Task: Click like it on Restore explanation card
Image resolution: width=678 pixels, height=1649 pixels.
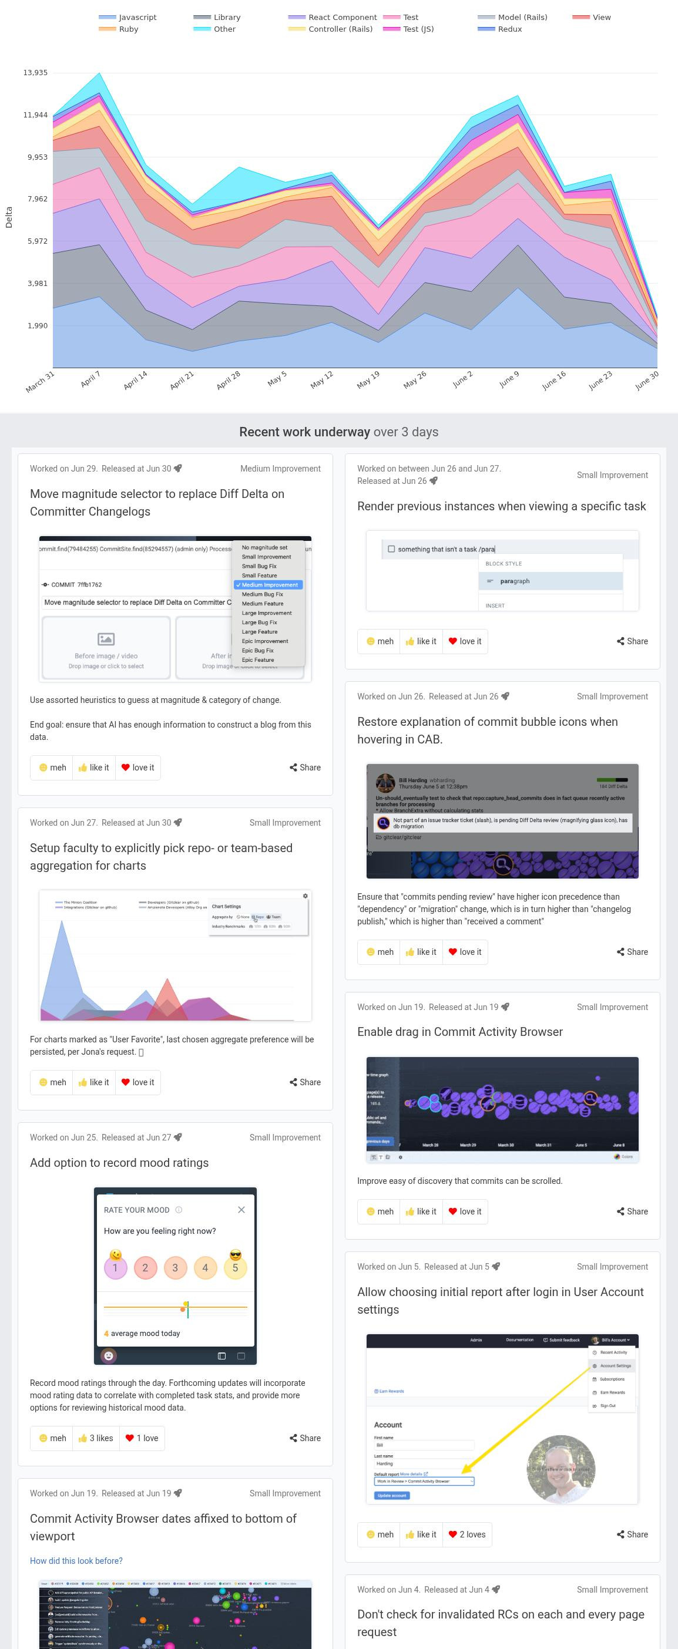Action: coord(421,953)
